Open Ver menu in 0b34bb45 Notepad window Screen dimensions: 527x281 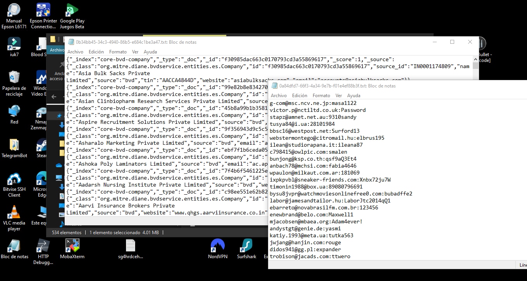click(135, 52)
